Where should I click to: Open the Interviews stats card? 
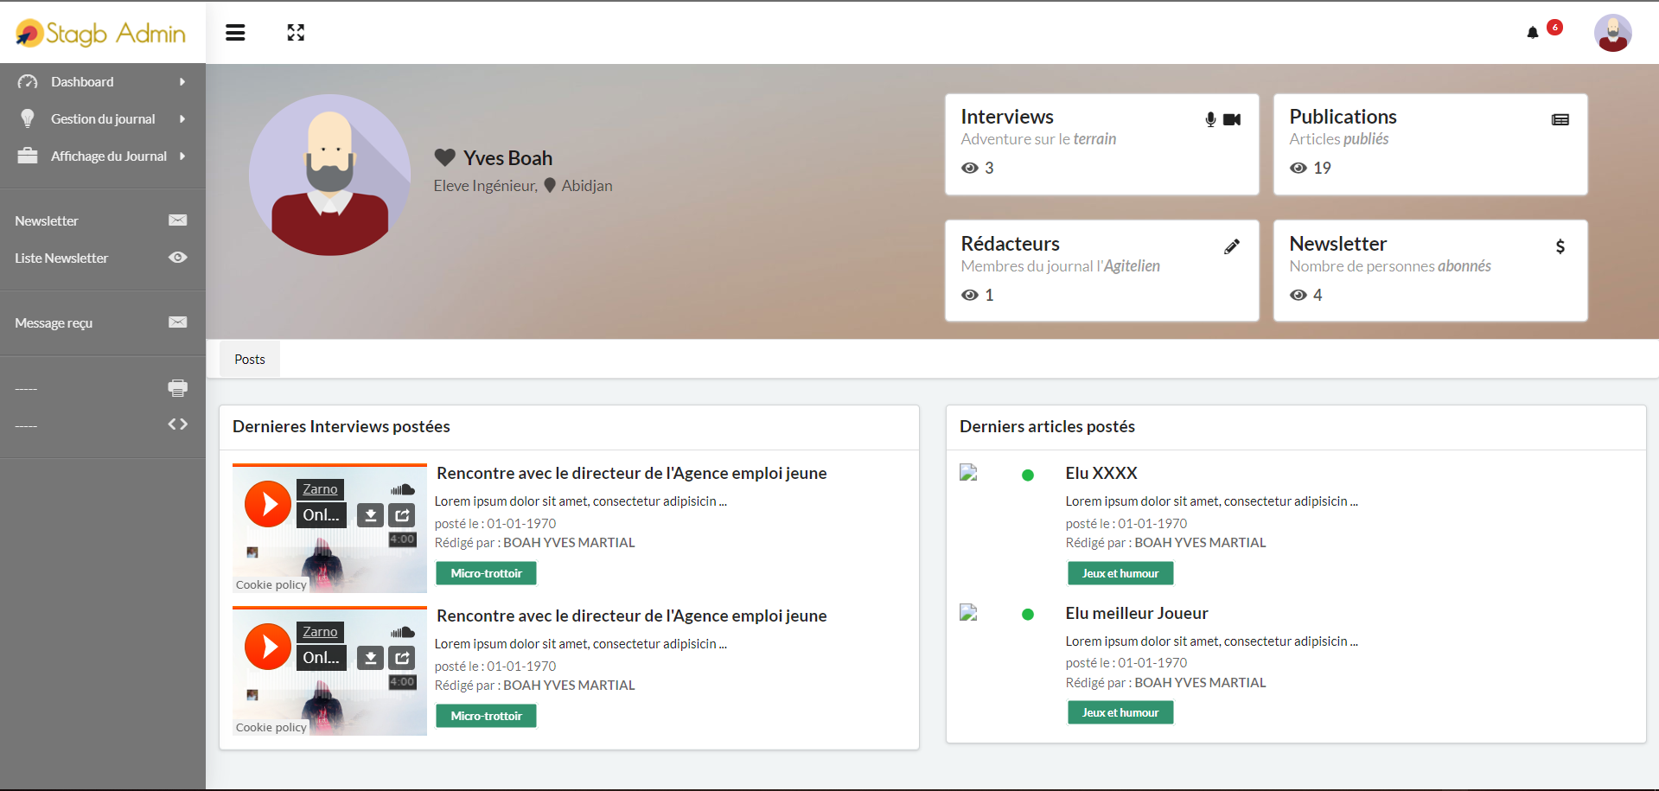(x=1102, y=144)
